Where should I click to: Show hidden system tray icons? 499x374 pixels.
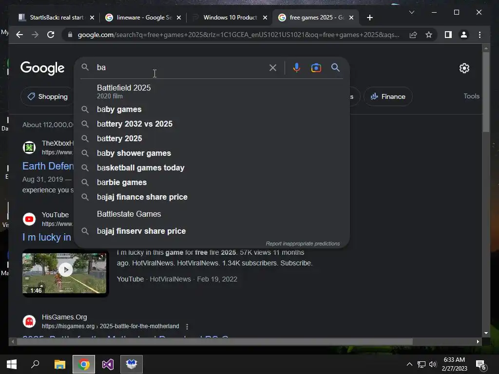[x=409, y=364]
